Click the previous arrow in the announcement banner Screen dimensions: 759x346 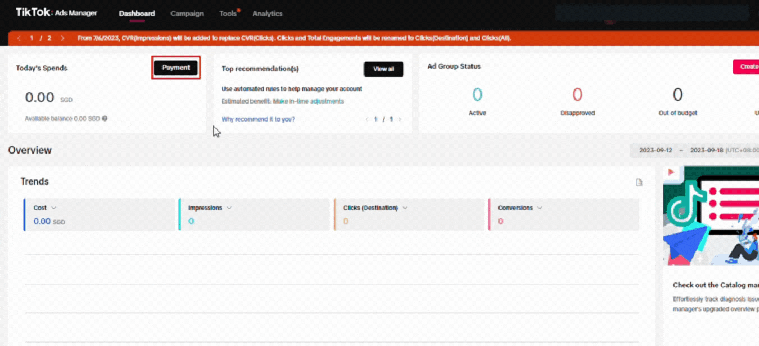coord(17,38)
